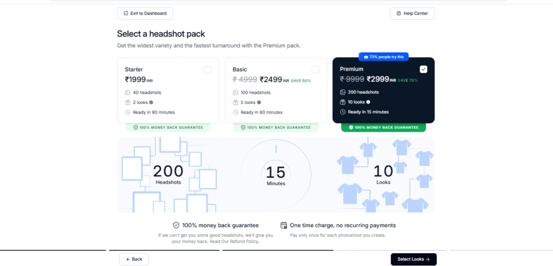The width and height of the screenshot is (553, 266).
Task: Click the Premium looks outfit icon
Action: 342,102
